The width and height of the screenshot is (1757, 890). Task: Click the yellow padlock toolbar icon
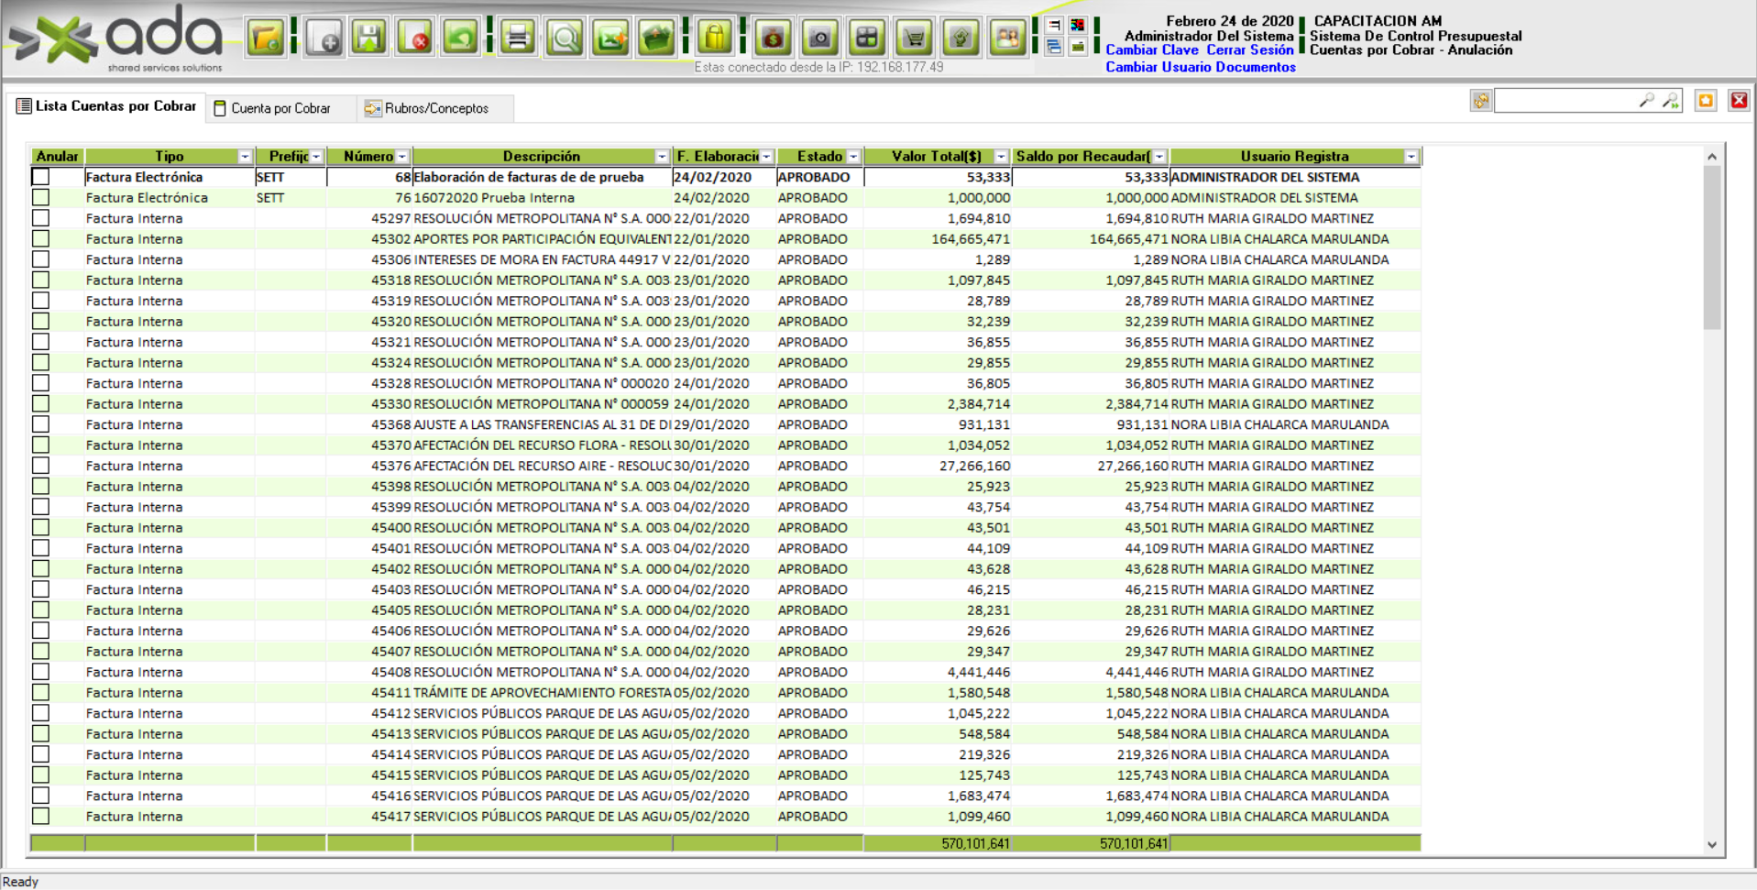click(x=715, y=38)
